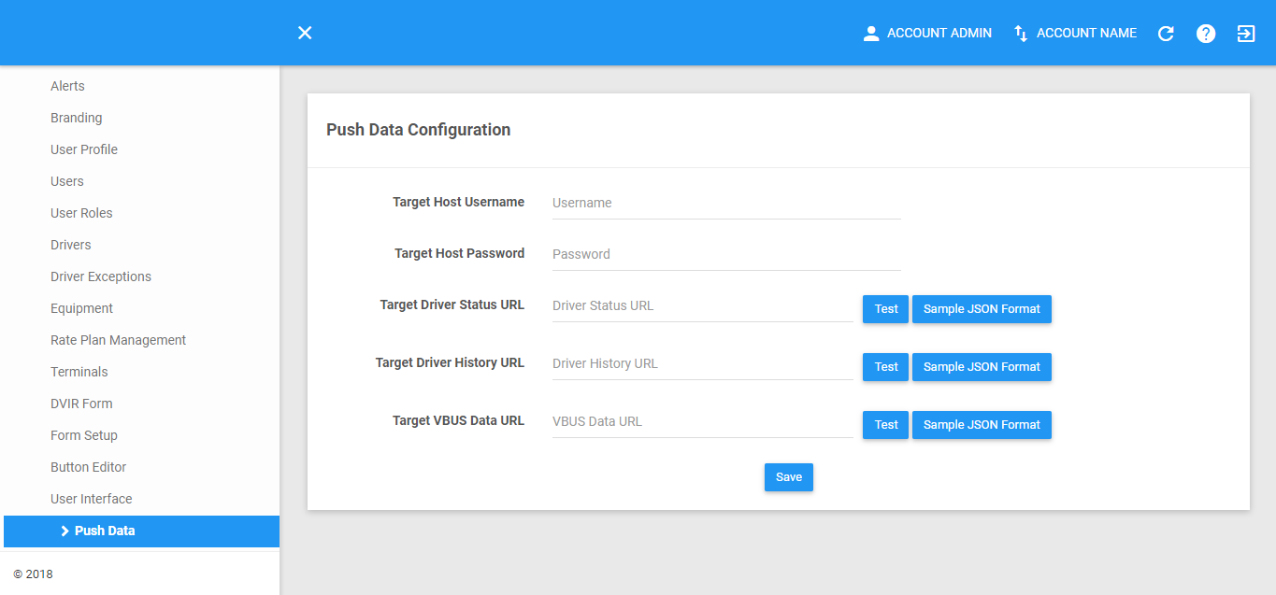This screenshot has height=595, width=1276.
Task: Click the Target Driver Status URL label
Action: pos(452,305)
